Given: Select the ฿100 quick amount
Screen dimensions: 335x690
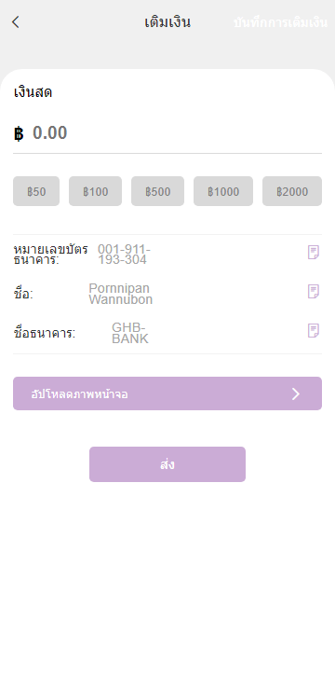Looking at the screenshot, I should [x=95, y=191].
